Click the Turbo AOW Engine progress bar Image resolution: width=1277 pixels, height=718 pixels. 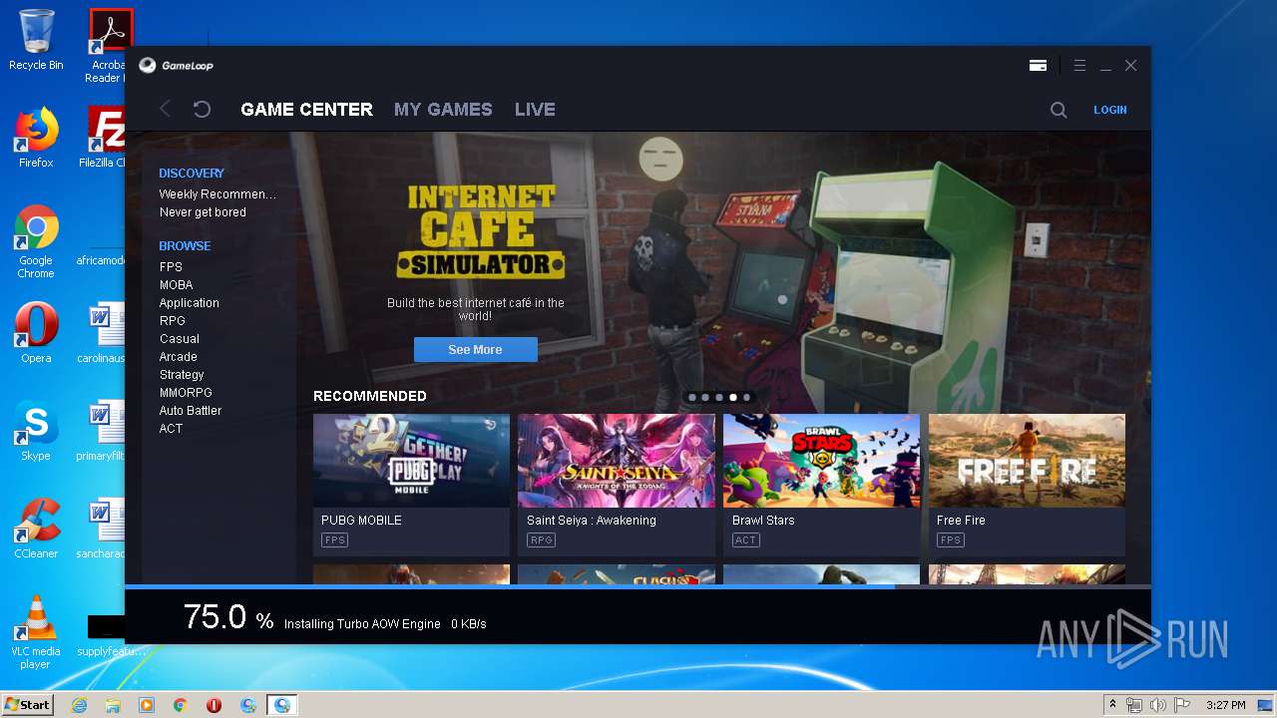point(638,586)
